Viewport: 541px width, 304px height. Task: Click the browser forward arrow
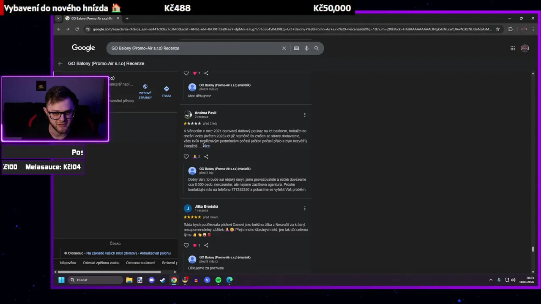point(68,29)
